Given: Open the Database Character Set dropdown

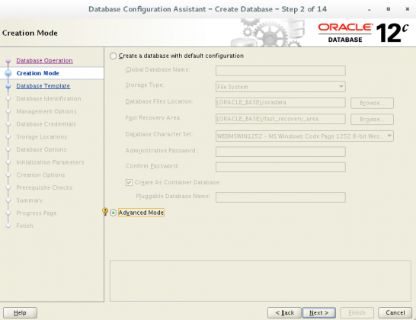Looking at the screenshot, I should [304, 136].
